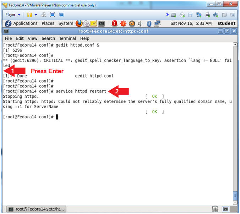Click the '[1] 6296' job line
This screenshot has height=214, width=240.
(12, 50)
